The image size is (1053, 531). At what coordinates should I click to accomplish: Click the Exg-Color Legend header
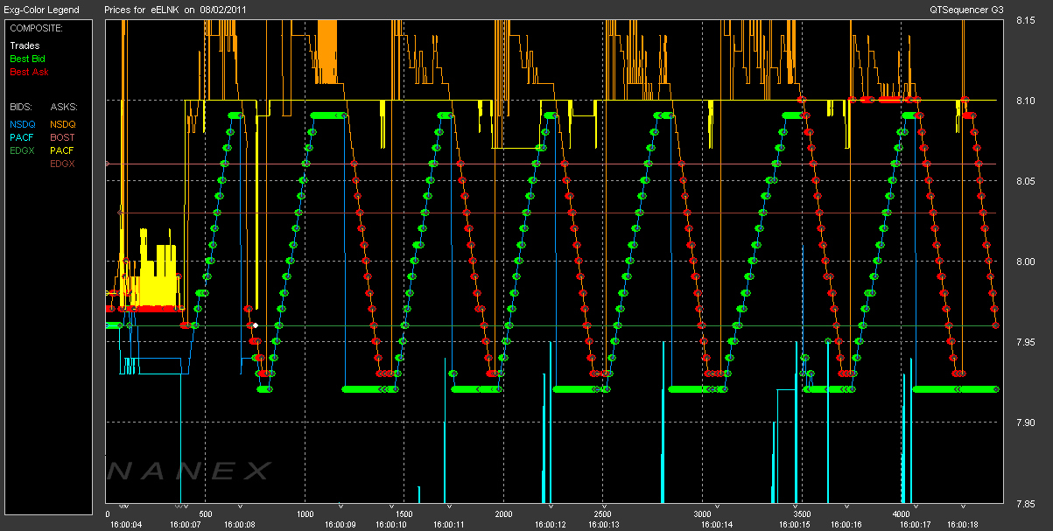click(x=41, y=10)
